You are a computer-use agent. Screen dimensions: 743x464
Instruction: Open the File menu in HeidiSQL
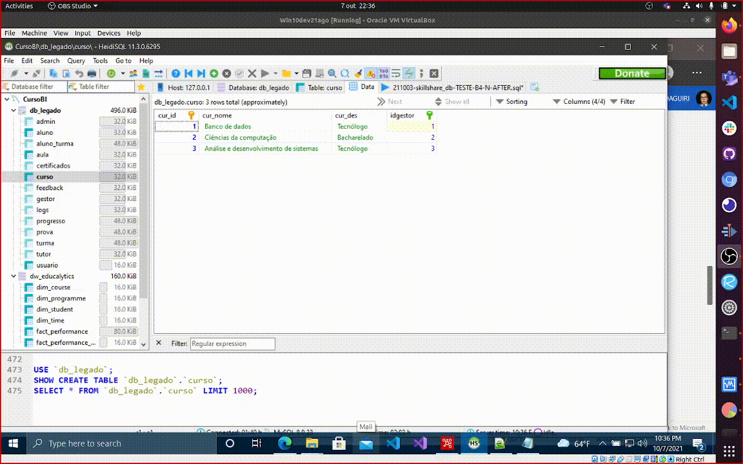pos(9,61)
